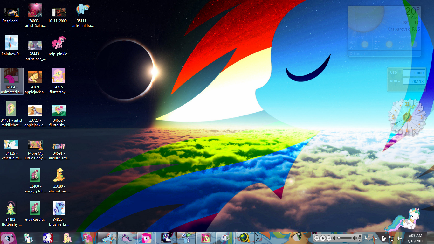The height and width of the screenshot is (244, 434).
Task: Open the 34481 - artist mrkillchee... icon
Action: tap(11, 115)
